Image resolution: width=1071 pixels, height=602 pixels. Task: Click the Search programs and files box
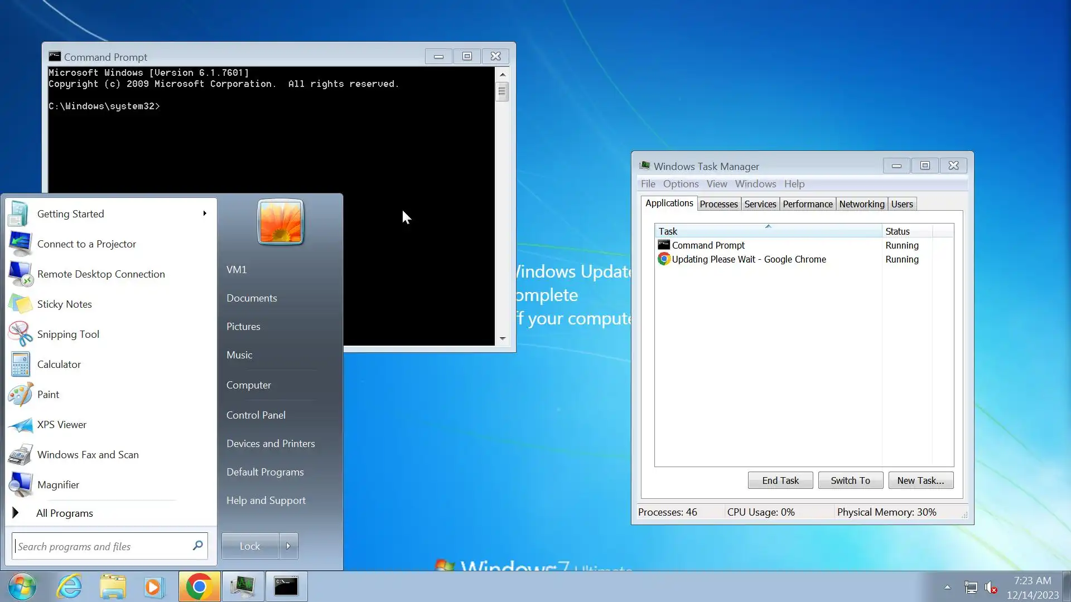point(103,547)
